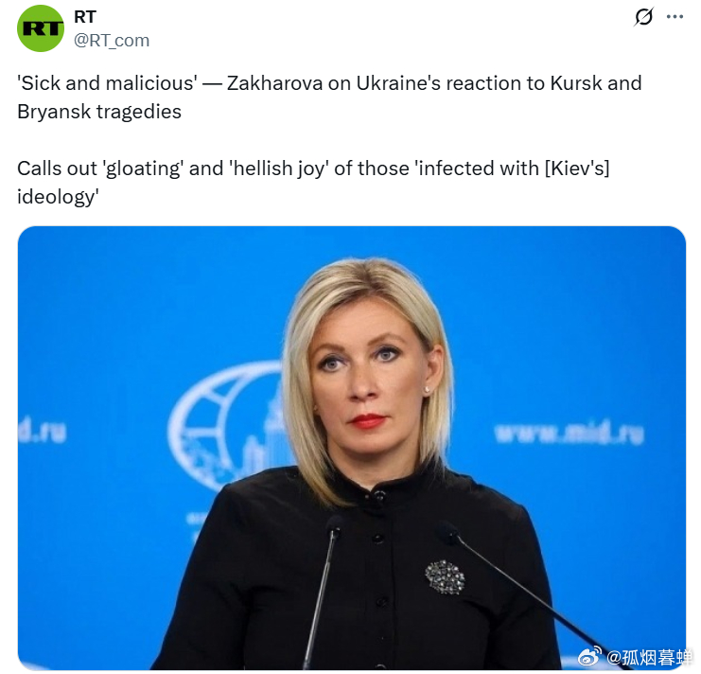Click the sparkly brooch on black jacket
This screenshot has width=701, height=674.
445,576
